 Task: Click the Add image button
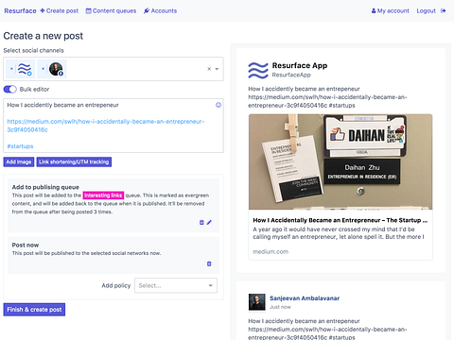tap(19, 161)
